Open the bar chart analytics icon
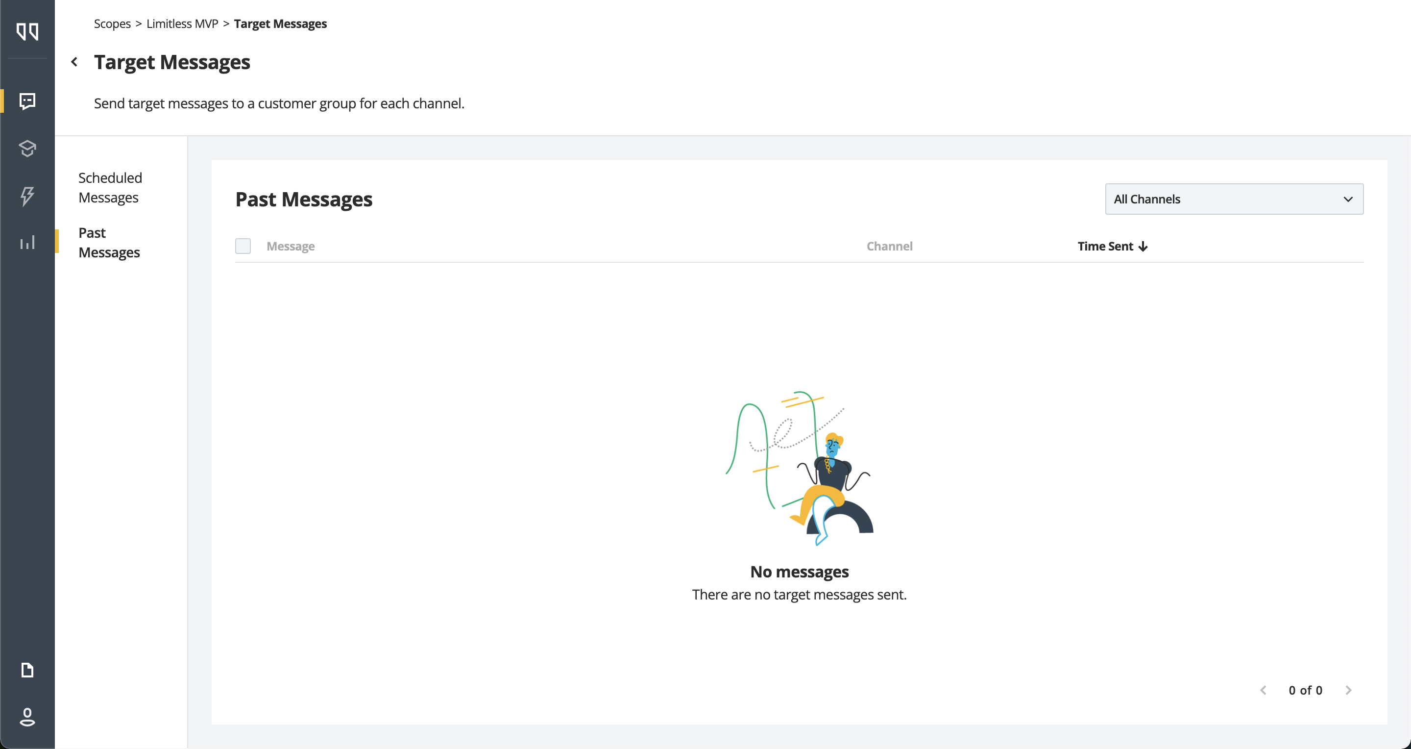The width and height of the screenshot is (1411, 749). tap(27, 242)
